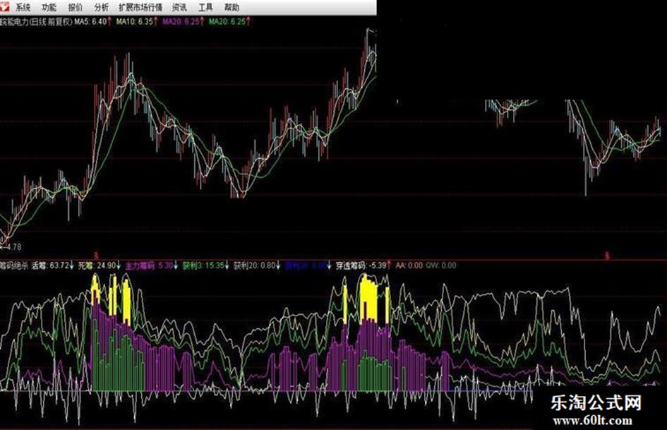Click the AA: 0.00 value
Image resolution: width=667 pixels, height=430 pixels.
[409, 265]
